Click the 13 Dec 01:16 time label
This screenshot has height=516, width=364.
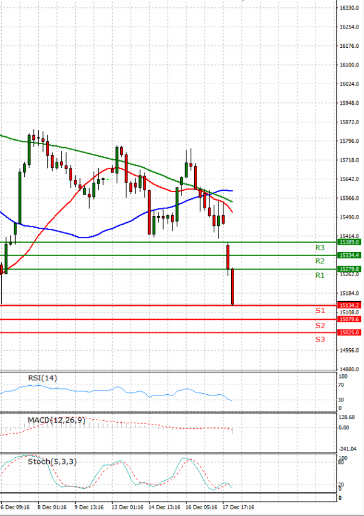[127, 507]
